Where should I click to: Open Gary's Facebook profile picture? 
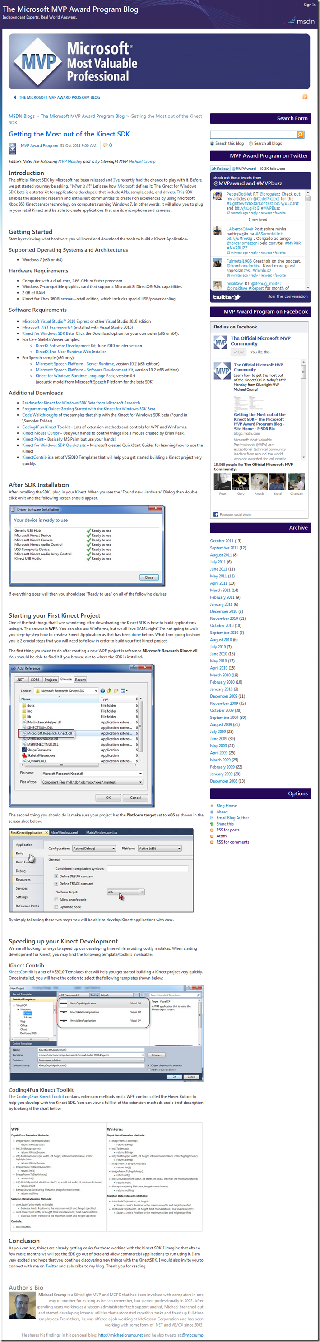pos(241,481)
